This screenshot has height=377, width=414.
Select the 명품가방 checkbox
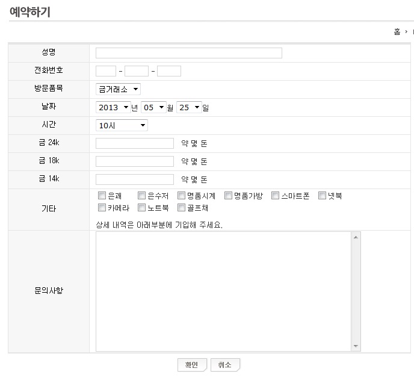coord(228,196)
